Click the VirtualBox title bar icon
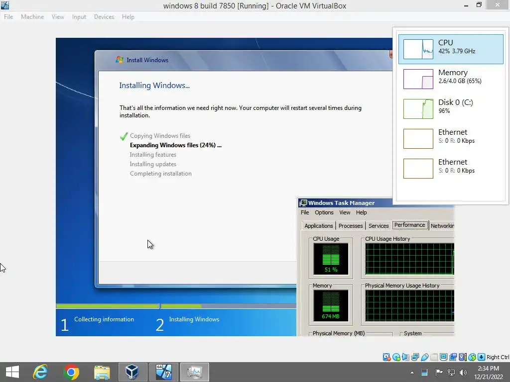Viewport: 510px width, 382px height. (5, 5)
